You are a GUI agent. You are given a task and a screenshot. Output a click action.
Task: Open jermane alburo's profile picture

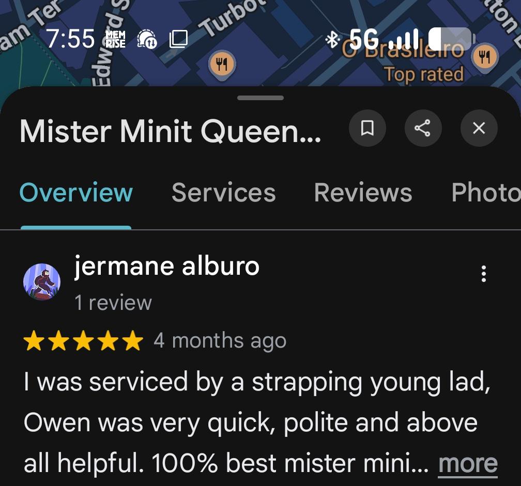coord(42,282)
